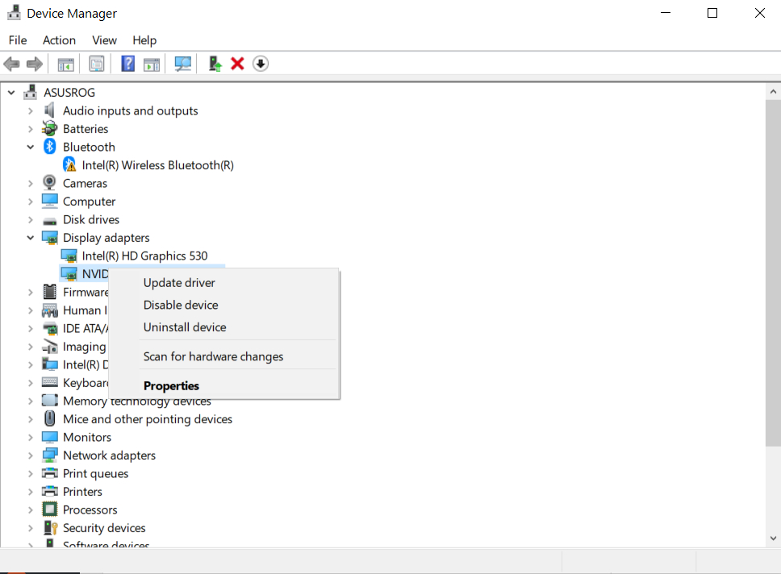Collapse the Bluetooth category

click(x=31, y=147)
